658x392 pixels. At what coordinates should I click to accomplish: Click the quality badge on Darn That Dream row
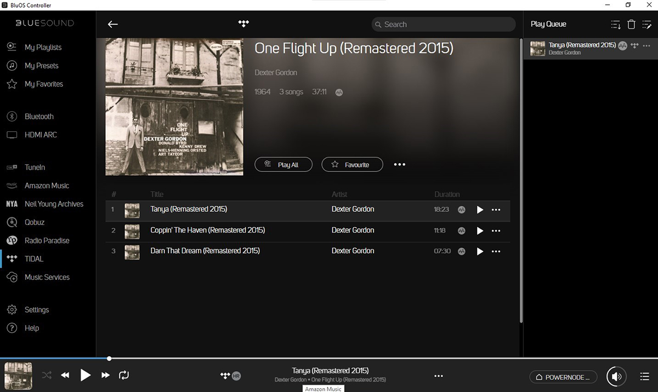click(x=462, y=251)
